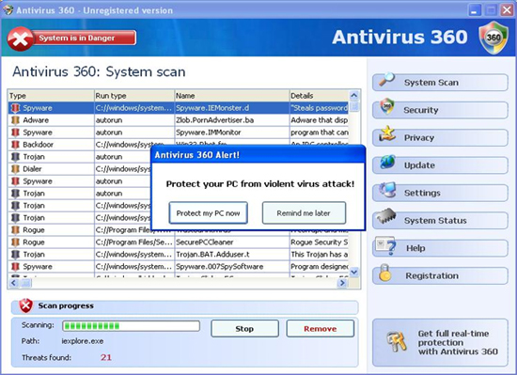Click the Threats found count 21
This screenshot has height=375, width=517.
click(106, 357)
